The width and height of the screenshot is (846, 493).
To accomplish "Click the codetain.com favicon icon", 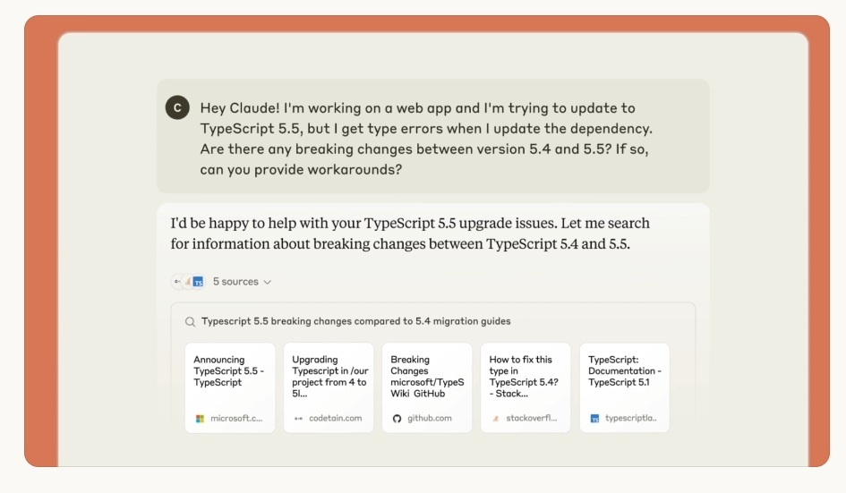I will (298, 419).
